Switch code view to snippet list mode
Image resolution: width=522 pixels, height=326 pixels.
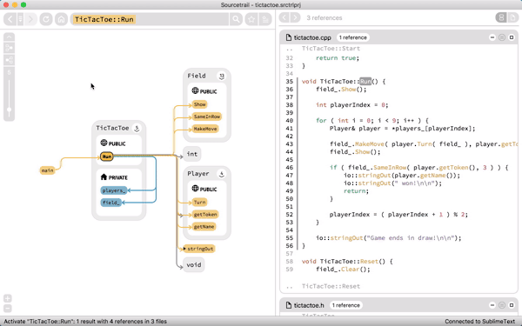point(501,17)
